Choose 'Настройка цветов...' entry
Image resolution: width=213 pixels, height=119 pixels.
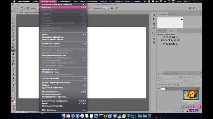click(63, 92)
